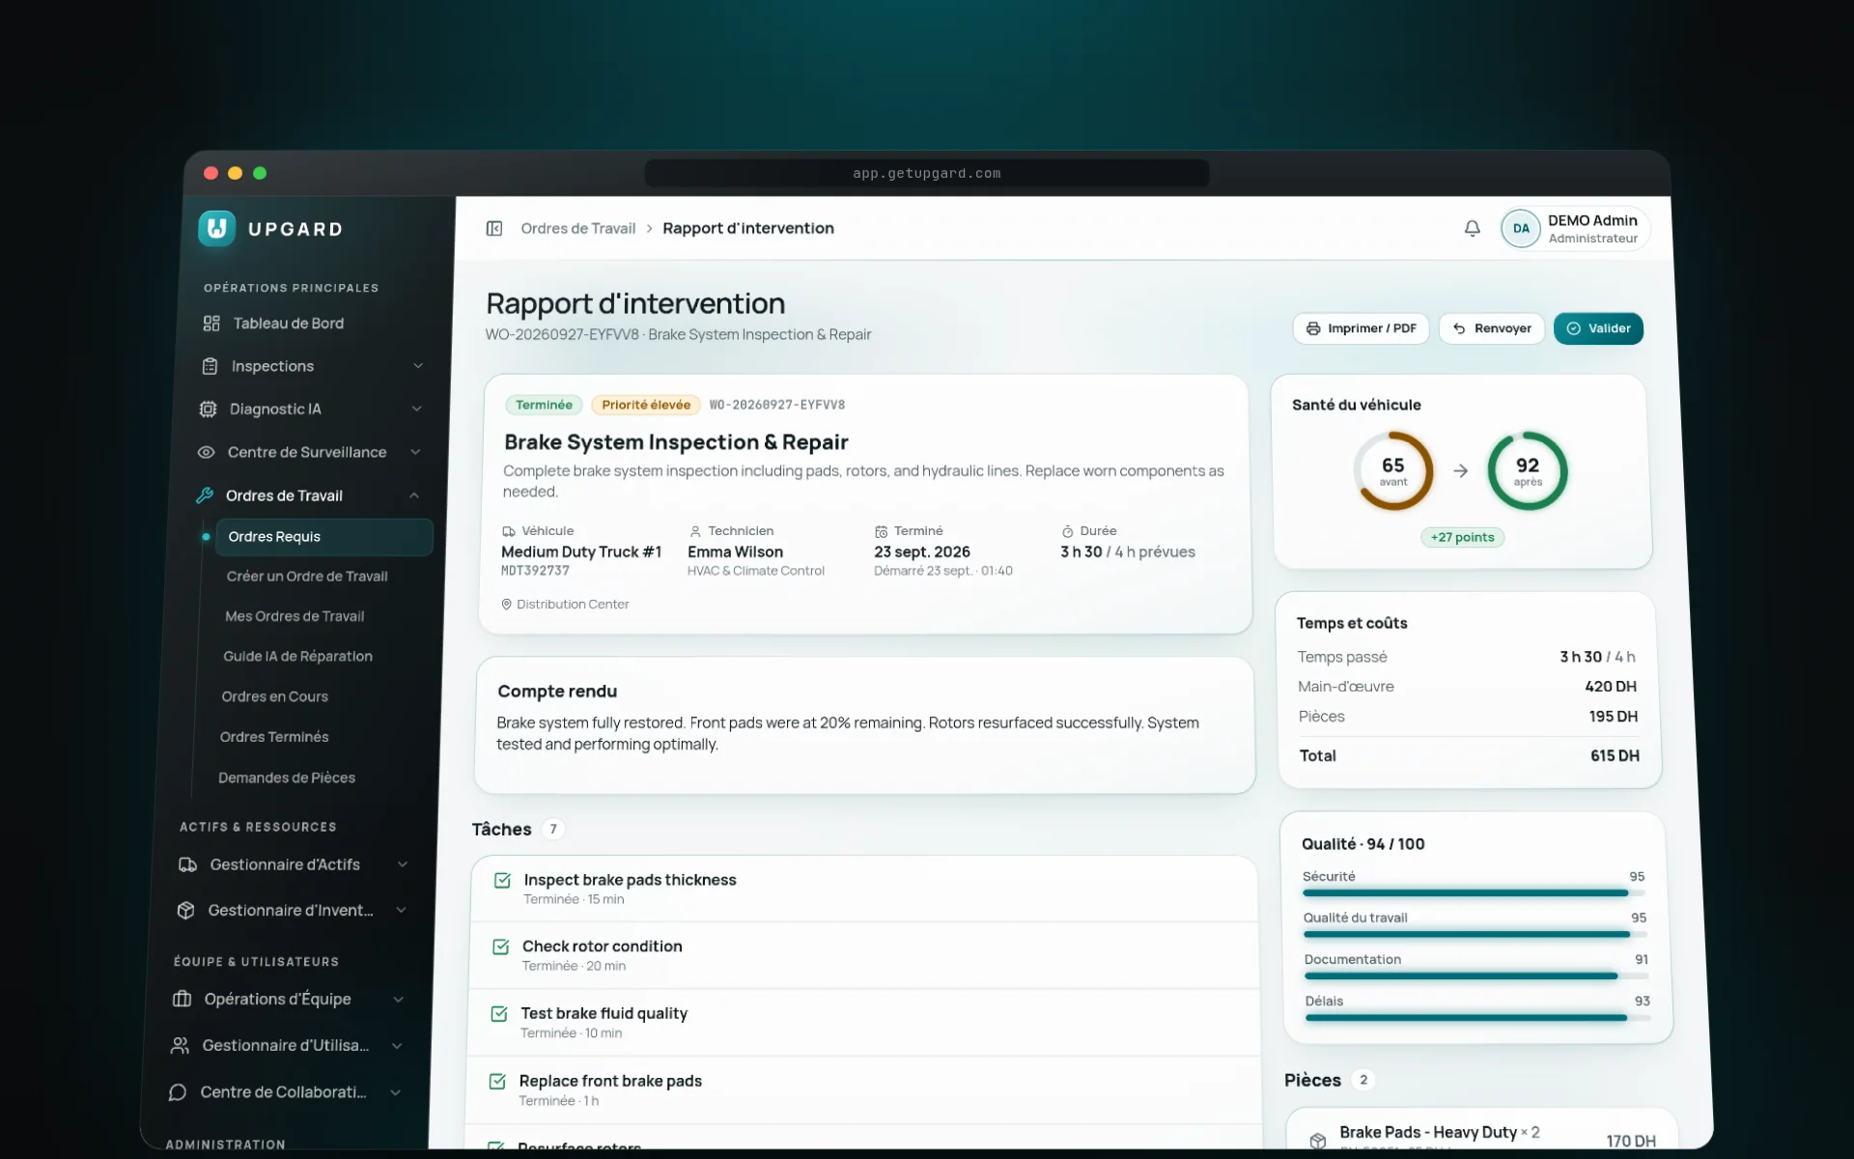
Task: Click the Opérations d'Équipe briefcase icon
Action: (182, 999)
